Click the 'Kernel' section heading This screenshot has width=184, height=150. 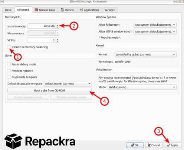click(100, 45)
